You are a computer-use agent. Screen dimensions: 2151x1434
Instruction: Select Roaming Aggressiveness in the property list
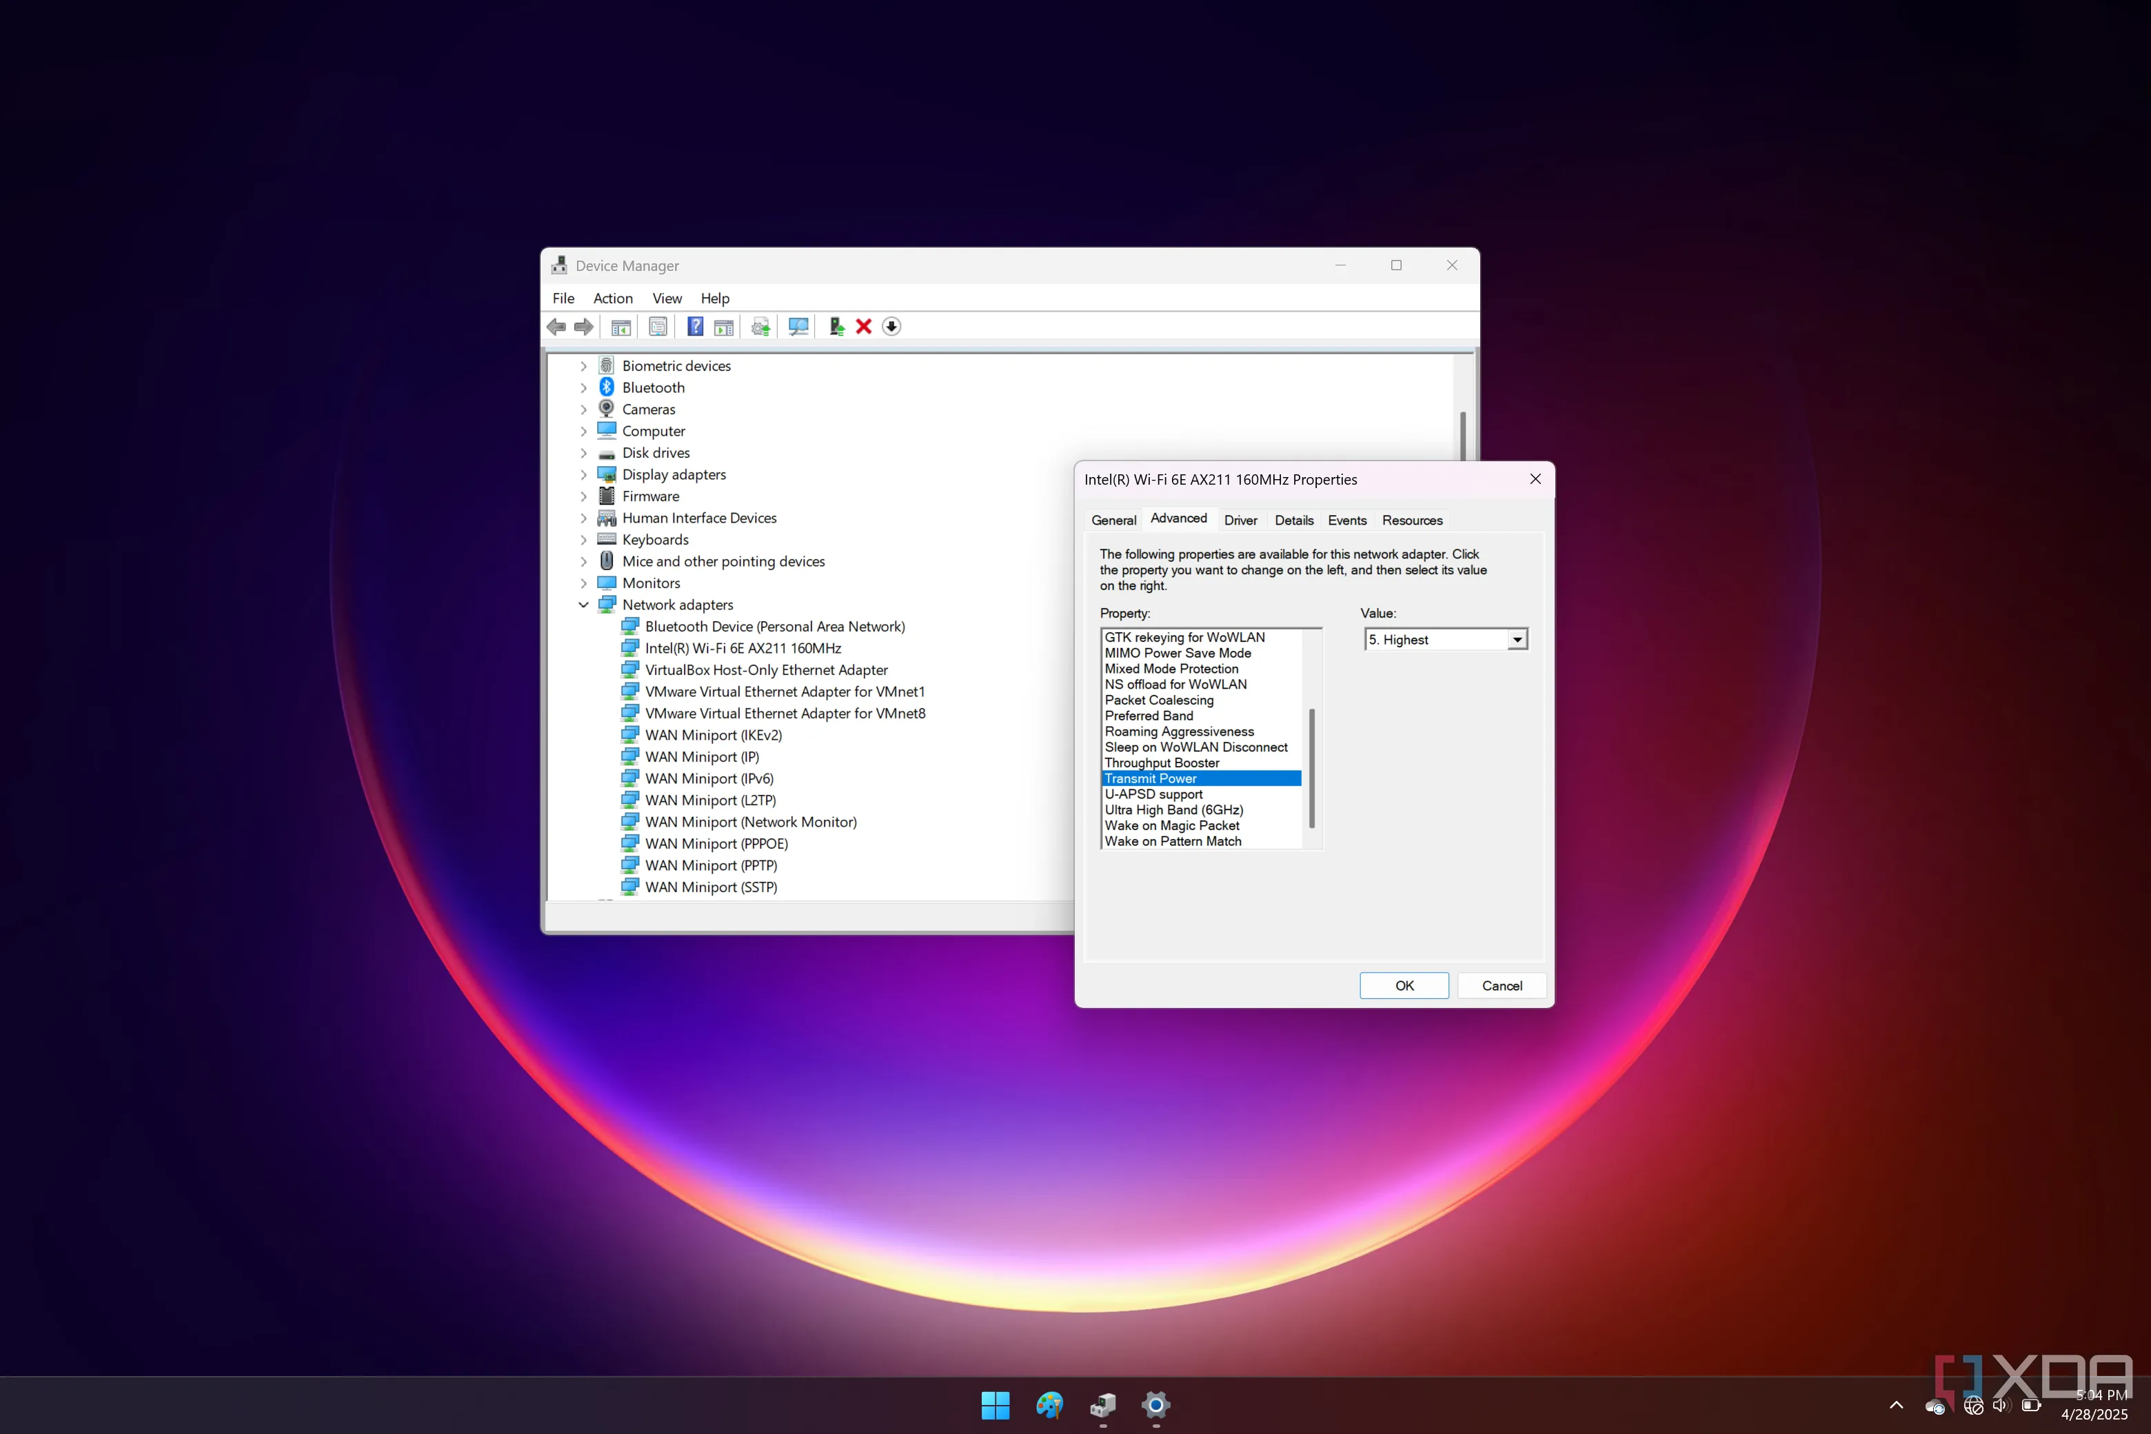1178,731
